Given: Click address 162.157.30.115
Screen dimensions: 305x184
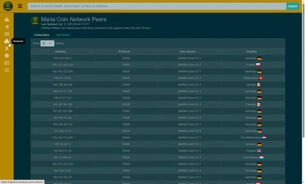Looking at the screenshot, I should click(x=62, y=105).
